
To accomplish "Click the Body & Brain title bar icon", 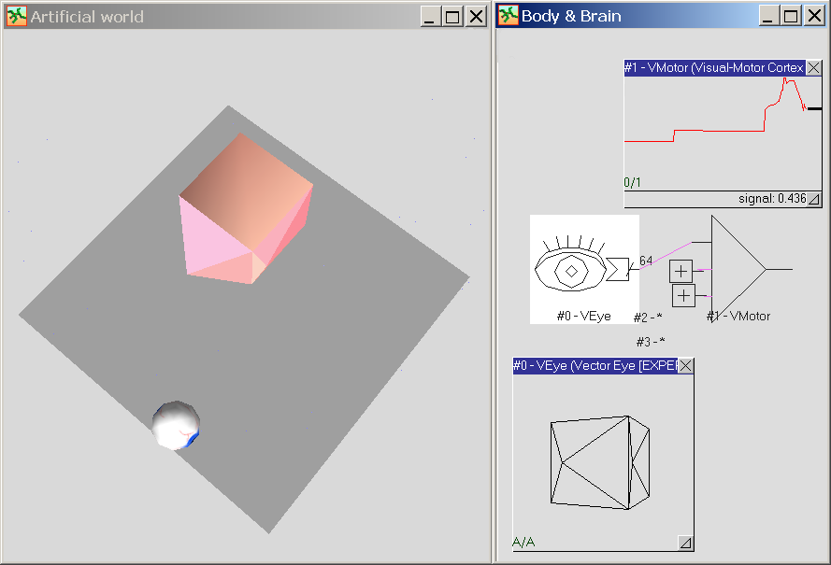I will [x=508, y=16].
